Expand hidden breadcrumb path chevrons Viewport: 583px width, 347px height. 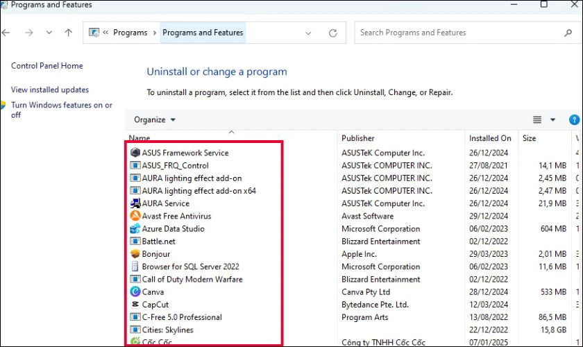(x=105, y=33)
